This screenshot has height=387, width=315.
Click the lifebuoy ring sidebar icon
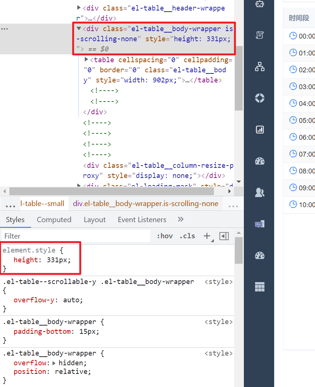pos(260,98)
